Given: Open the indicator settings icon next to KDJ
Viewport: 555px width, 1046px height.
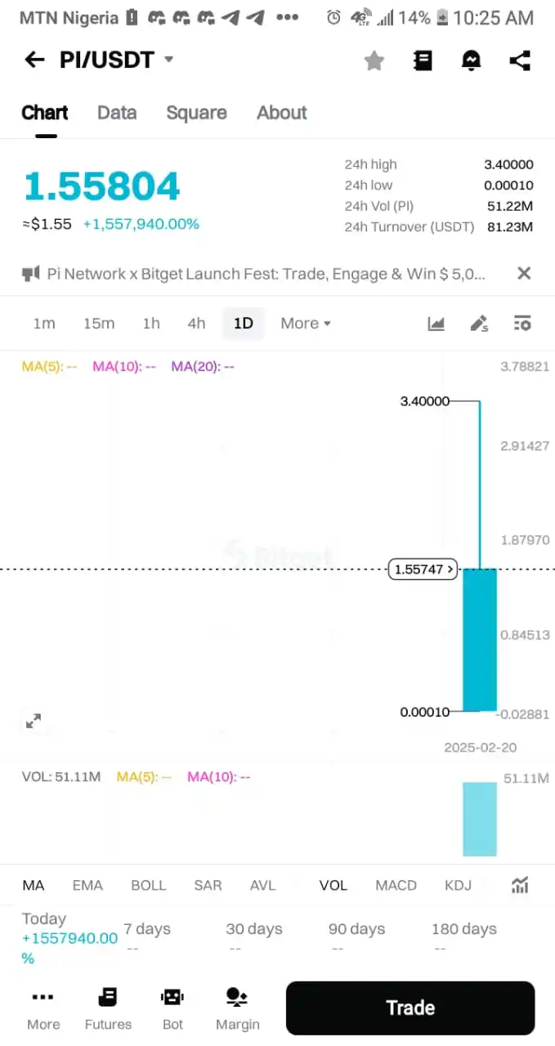Looking at the screenshot, I should click(x=520, y=885).
